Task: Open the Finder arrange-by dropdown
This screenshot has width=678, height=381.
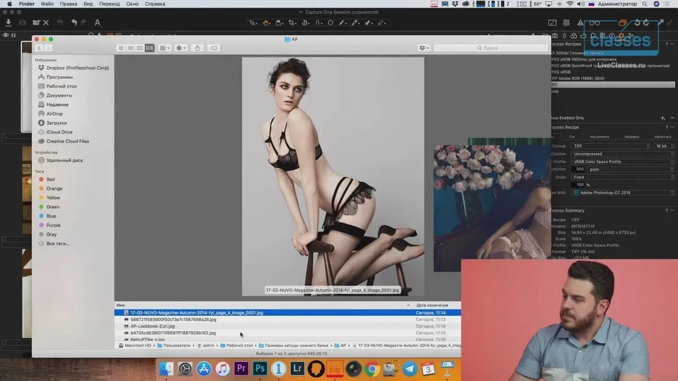Action: tap(165, 48)
